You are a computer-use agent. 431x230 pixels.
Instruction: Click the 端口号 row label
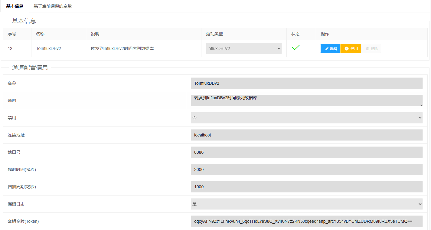14,152
